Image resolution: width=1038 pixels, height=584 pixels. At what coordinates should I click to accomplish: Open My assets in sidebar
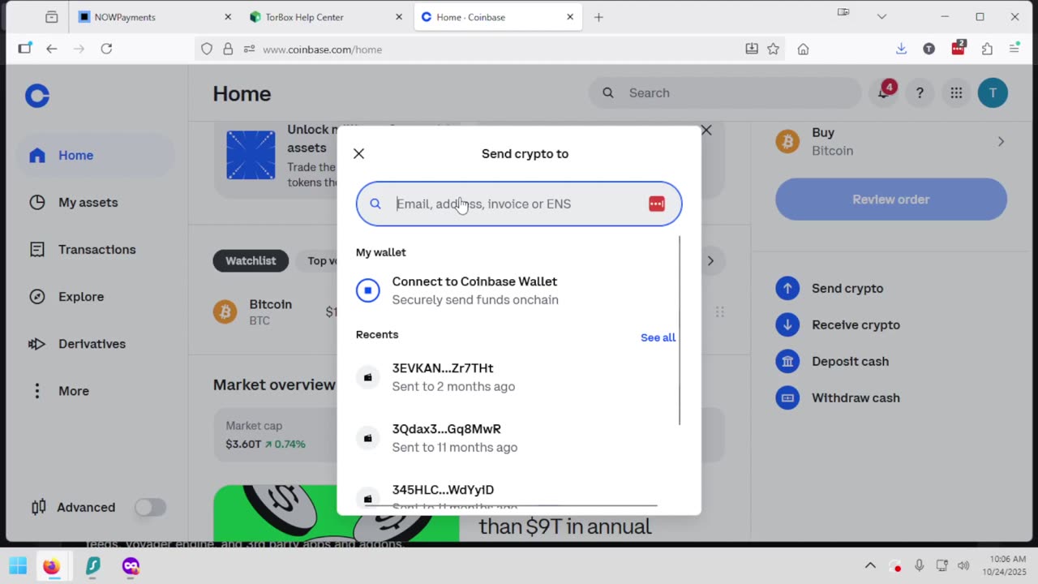click(x=95, y=202)
